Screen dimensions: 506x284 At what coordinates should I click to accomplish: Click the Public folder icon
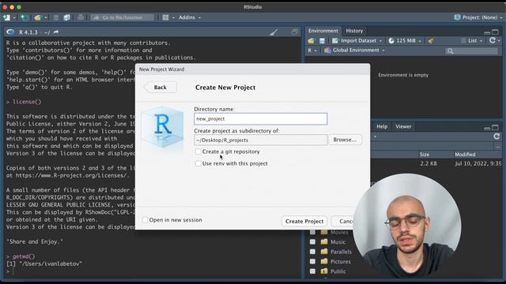(x=324, y=271)
